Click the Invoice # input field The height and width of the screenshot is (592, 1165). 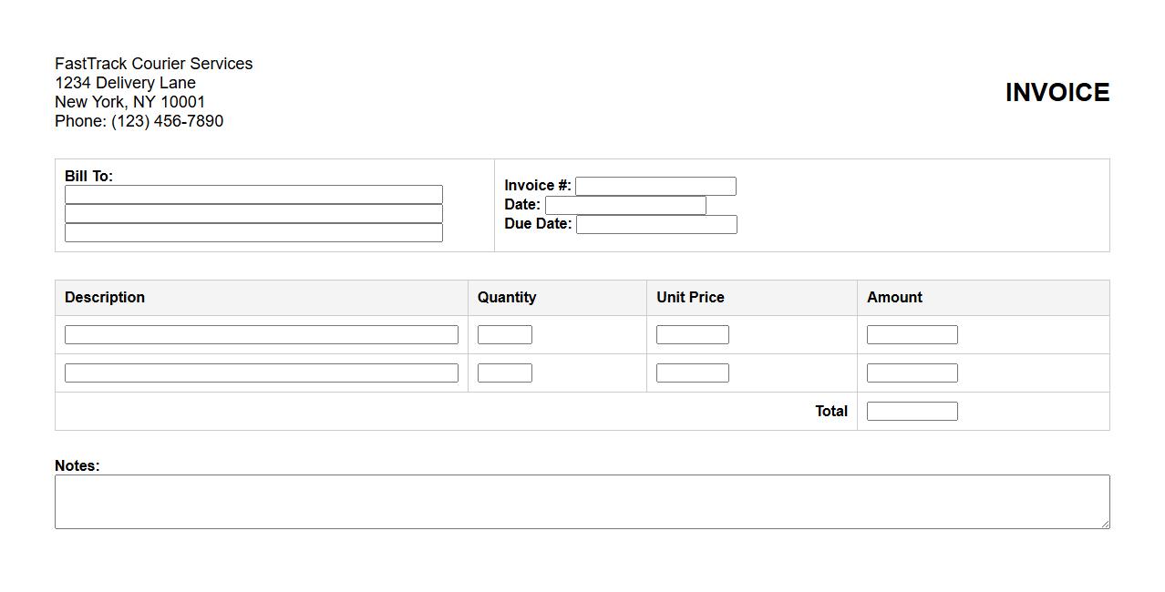655,187
